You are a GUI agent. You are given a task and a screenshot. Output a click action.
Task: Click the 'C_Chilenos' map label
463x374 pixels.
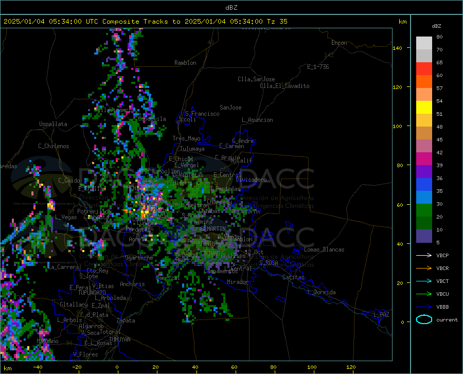[54, 146]
